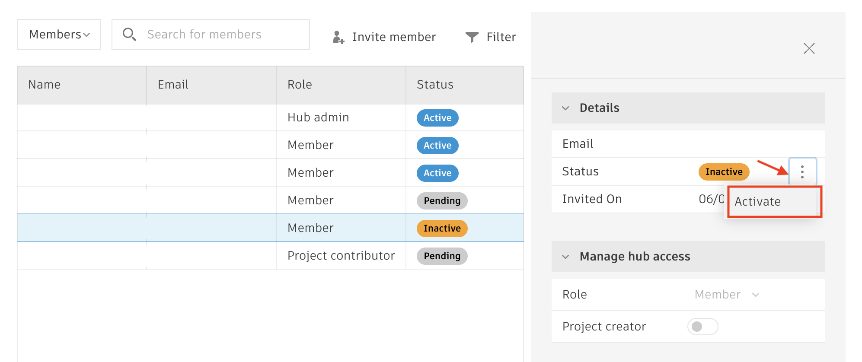Image resolution: width=862 pixels, height=362 pixels.
Task: Toggle the Project creator switch
Action: point(702,327)
